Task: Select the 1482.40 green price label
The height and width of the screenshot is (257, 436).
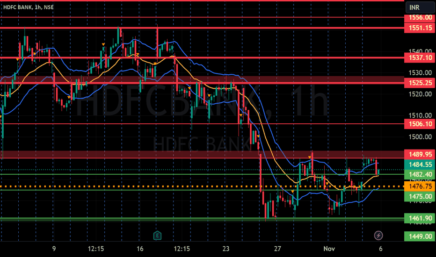Action: (420, 174)
